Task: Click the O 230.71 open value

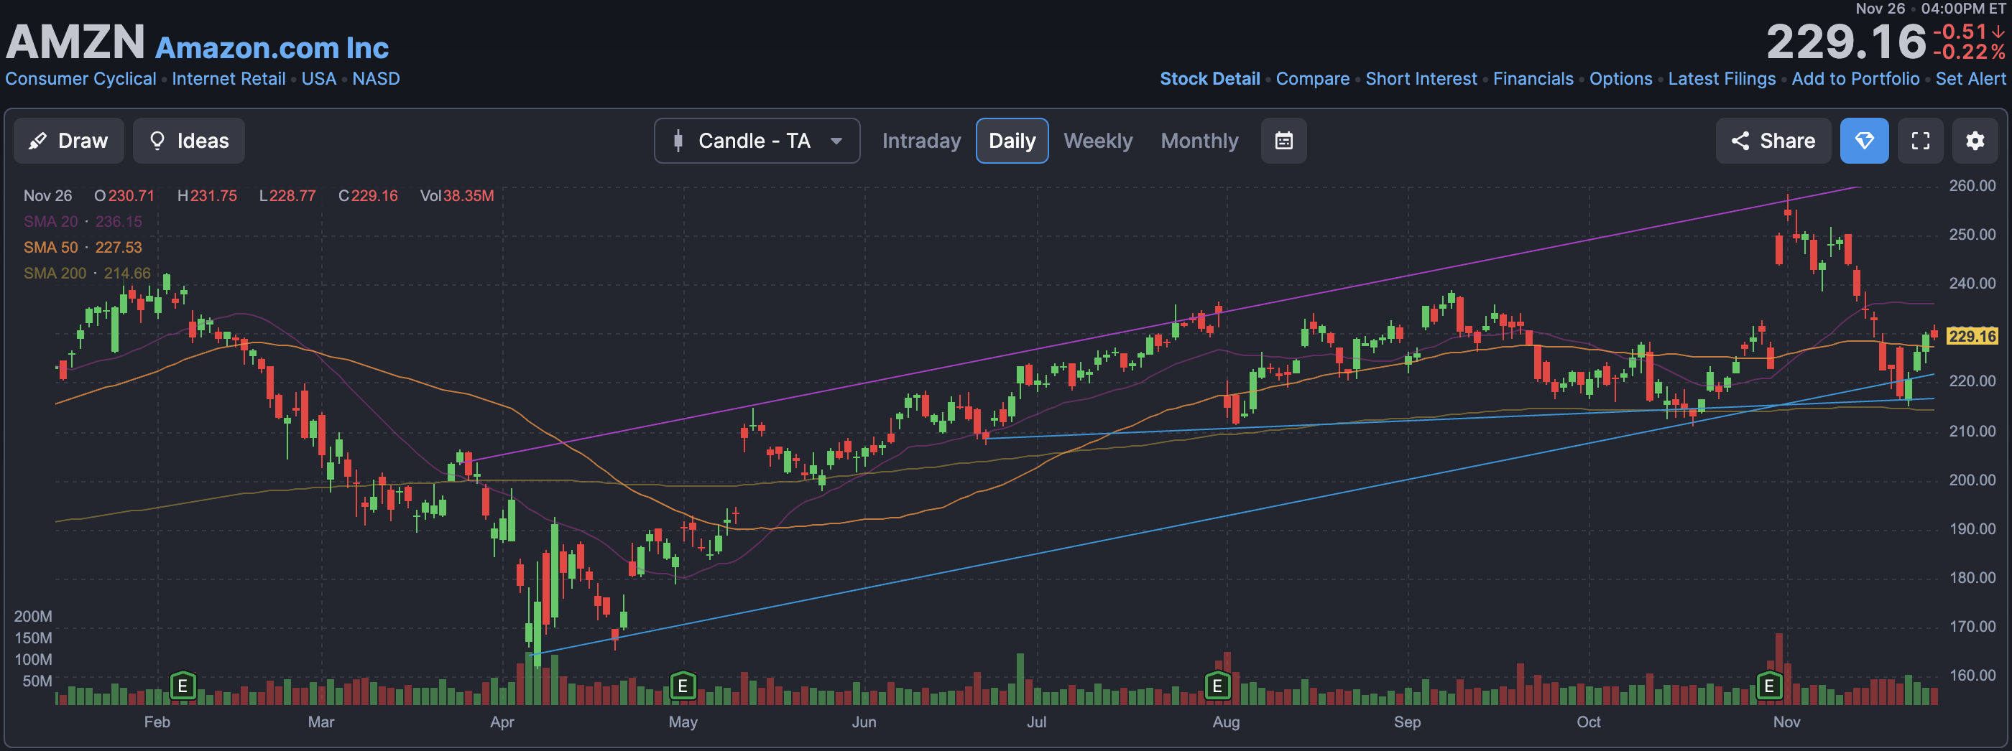Action: click(x=124, y=196)
